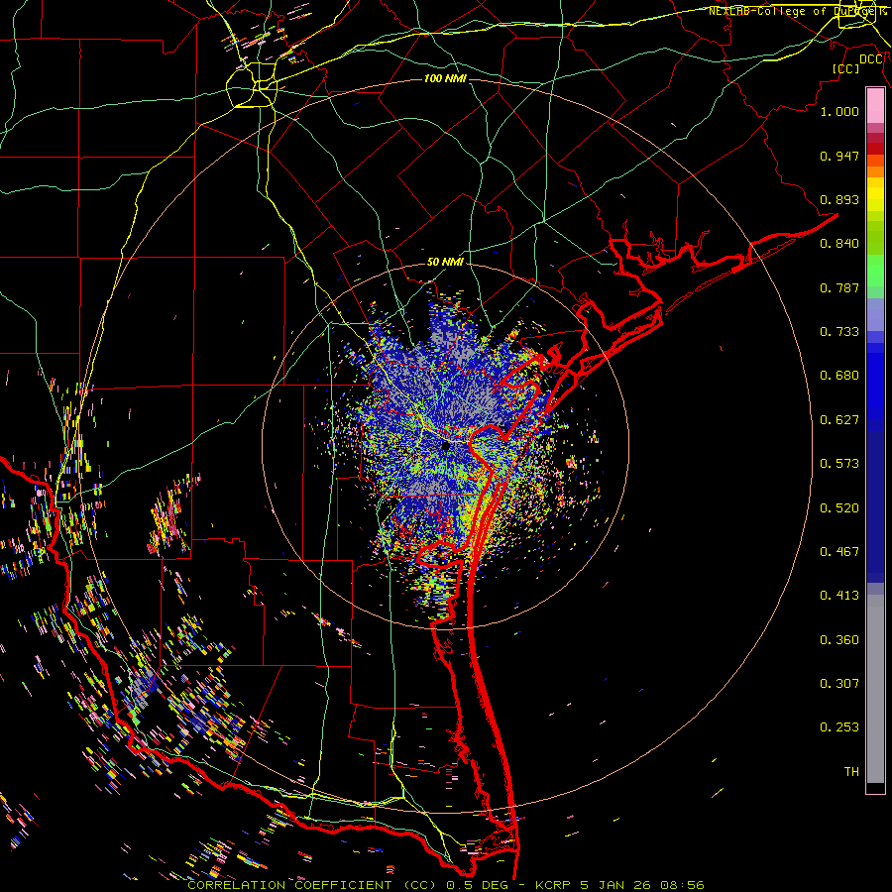892x892 pixels.
Task: Click the 0.573 color scale value
Action: pos(839,464)
